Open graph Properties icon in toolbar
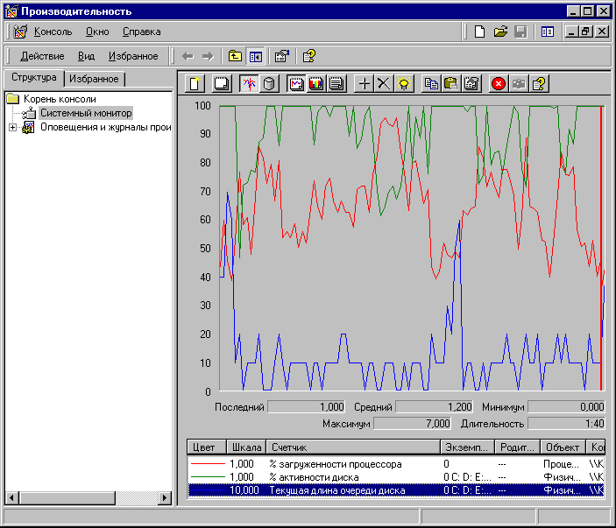Image resolution: width=616 pixels, height=528 pixels. pyautogui.click(x=471, y=84)
